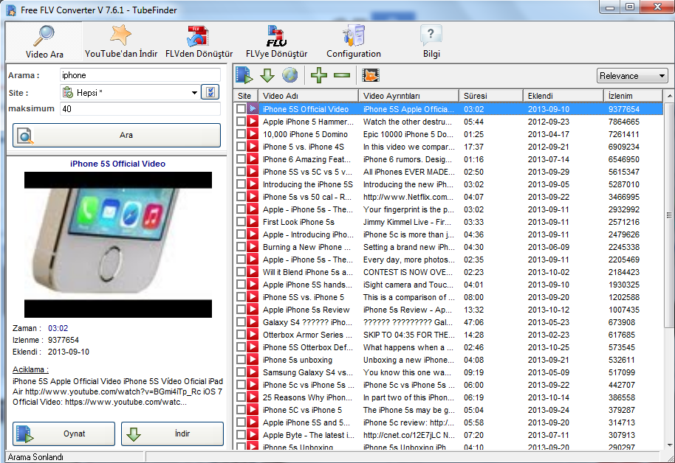The height and width of the screenshot is (463, 675).
Task: Check the box for iPhone 5S vs. iPhone 5 row
Action: (241, 296)
